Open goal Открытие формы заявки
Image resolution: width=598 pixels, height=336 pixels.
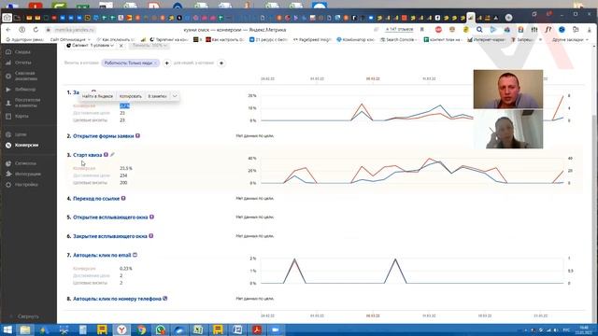104,136
